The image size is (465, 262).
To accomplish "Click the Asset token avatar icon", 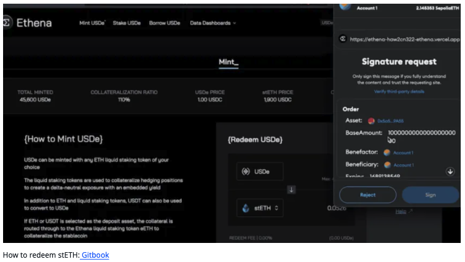I will pyautogui.click(x=371, y=121).
